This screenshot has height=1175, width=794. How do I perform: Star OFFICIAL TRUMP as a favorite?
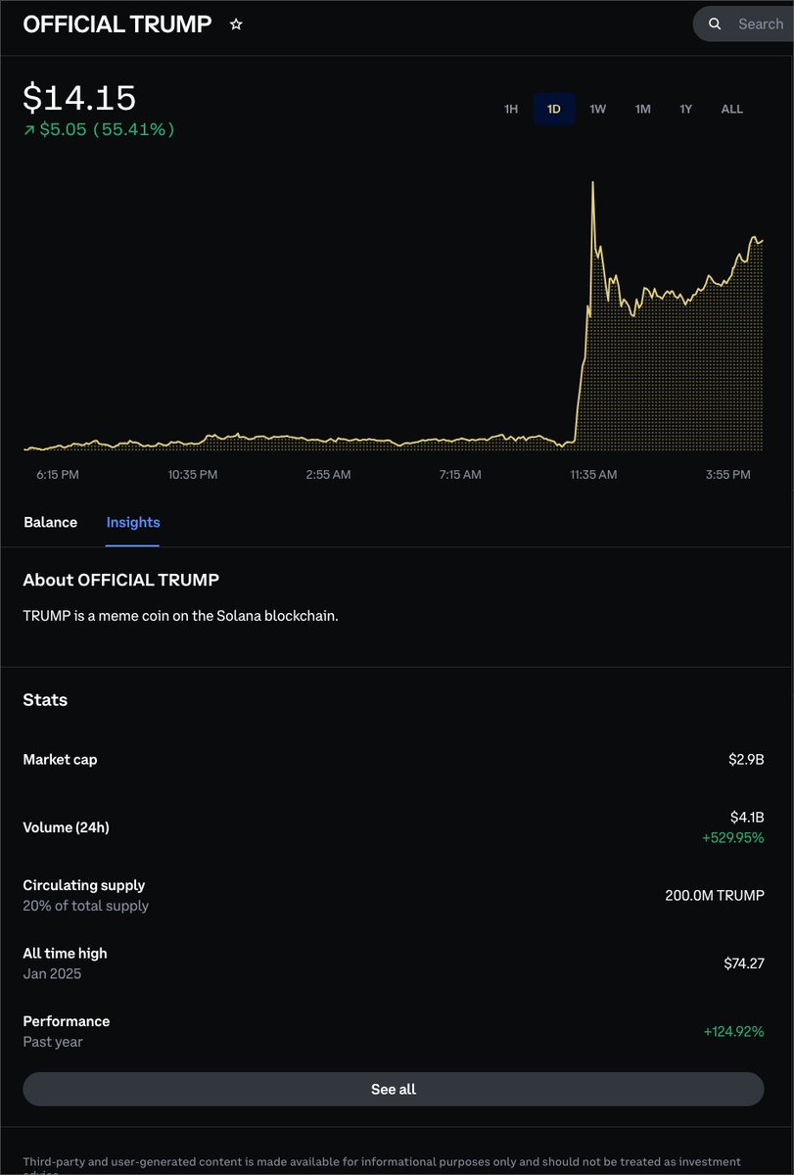(236, 24)
